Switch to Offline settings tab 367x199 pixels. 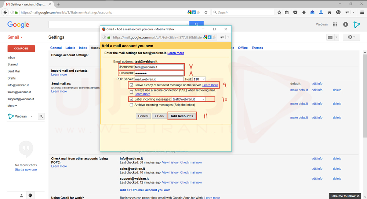tap(243, 48)
